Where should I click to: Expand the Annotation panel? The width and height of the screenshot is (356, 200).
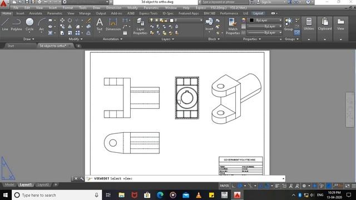coord(112,39)
